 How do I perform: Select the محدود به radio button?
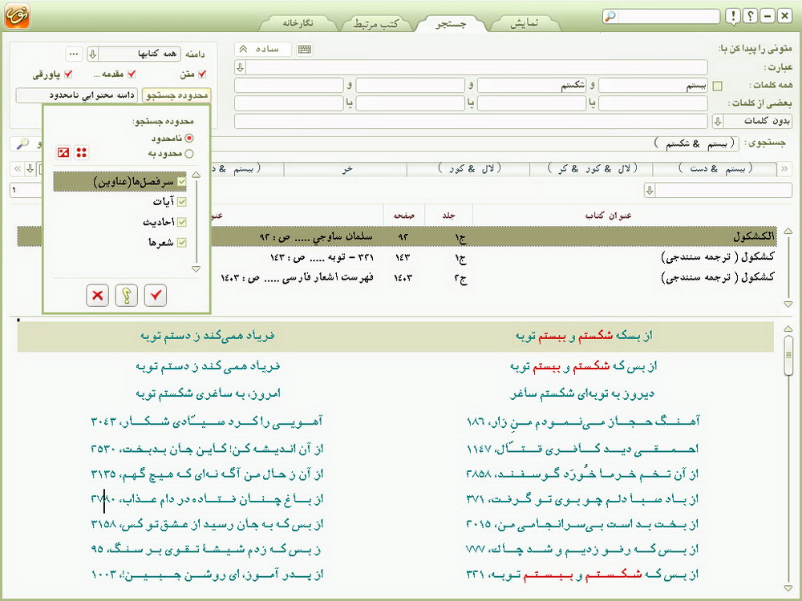coord(189,153)
